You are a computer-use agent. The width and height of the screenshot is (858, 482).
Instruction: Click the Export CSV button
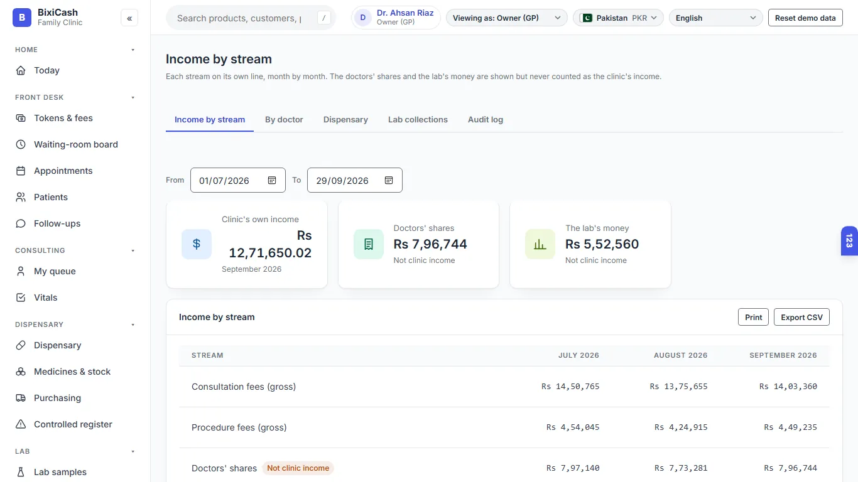pyautogui.click(x=801, y=317)
